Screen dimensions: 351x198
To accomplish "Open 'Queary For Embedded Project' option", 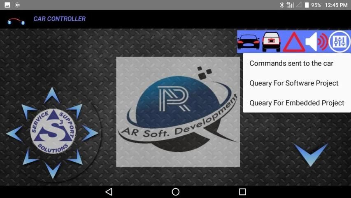I will click(x=297, y=103).
